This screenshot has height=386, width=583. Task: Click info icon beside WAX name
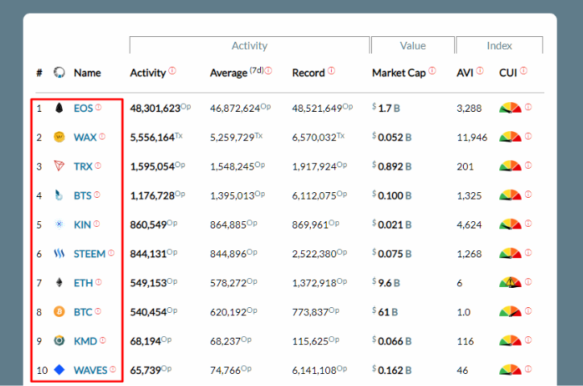point(102,136)
